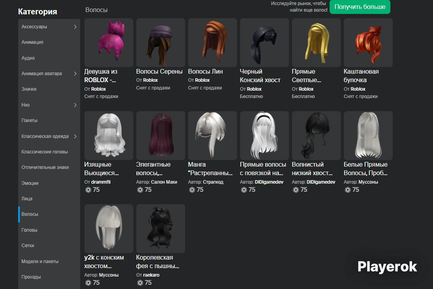The image size is (433, 289).
Task: Expand the Аксессуары category arrow
Action: (75, 27)
